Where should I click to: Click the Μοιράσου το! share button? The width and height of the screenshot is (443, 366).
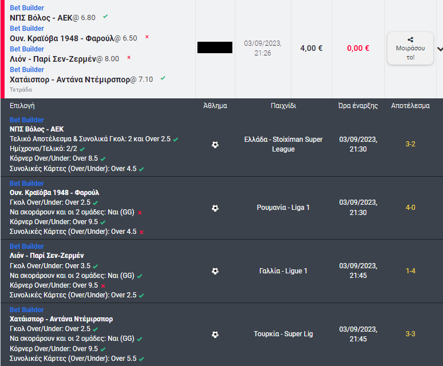click(410, 48)
